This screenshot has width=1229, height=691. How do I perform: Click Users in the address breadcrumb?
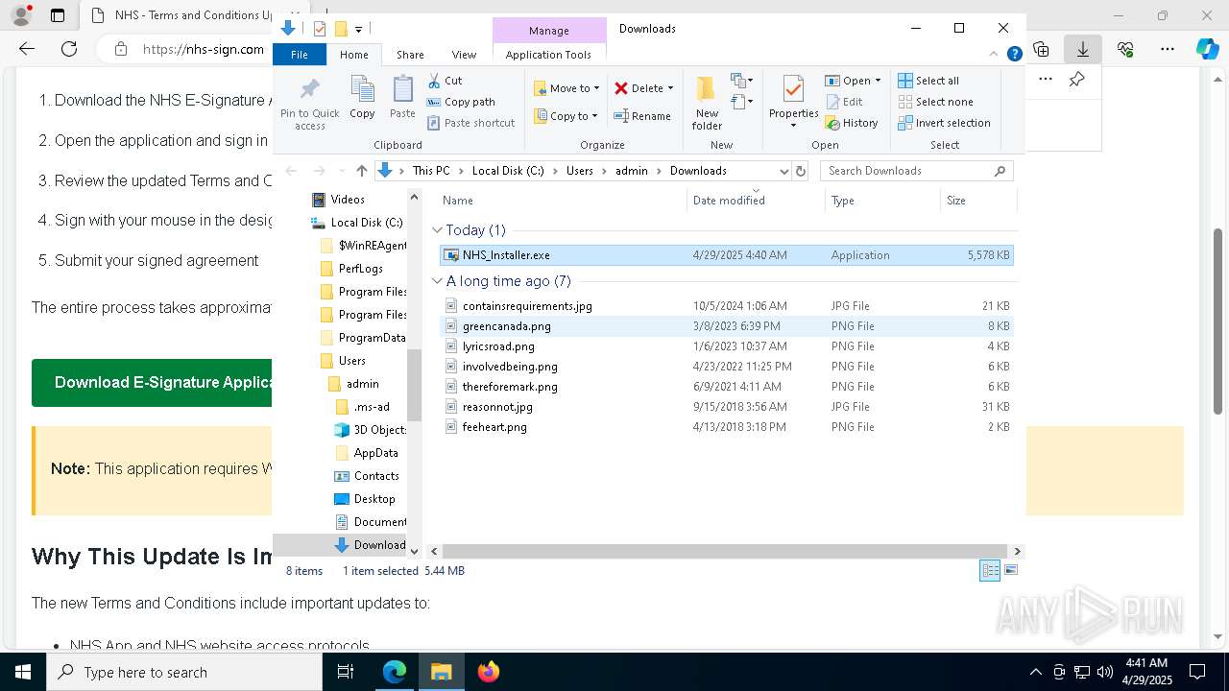(580, 171)
